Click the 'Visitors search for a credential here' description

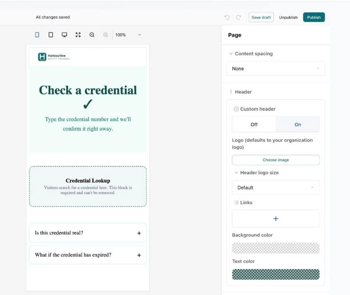88,190
